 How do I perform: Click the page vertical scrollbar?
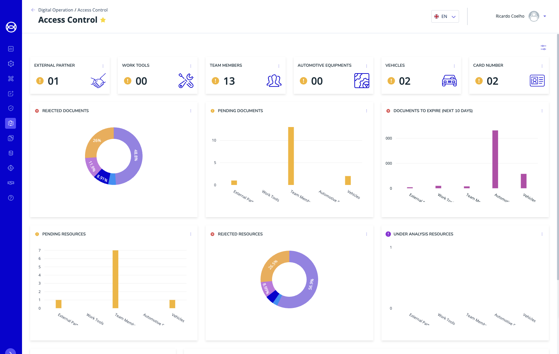tap(558, 156)
